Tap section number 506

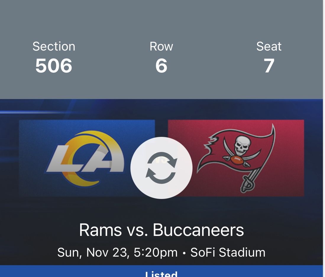tap(54, 66)
